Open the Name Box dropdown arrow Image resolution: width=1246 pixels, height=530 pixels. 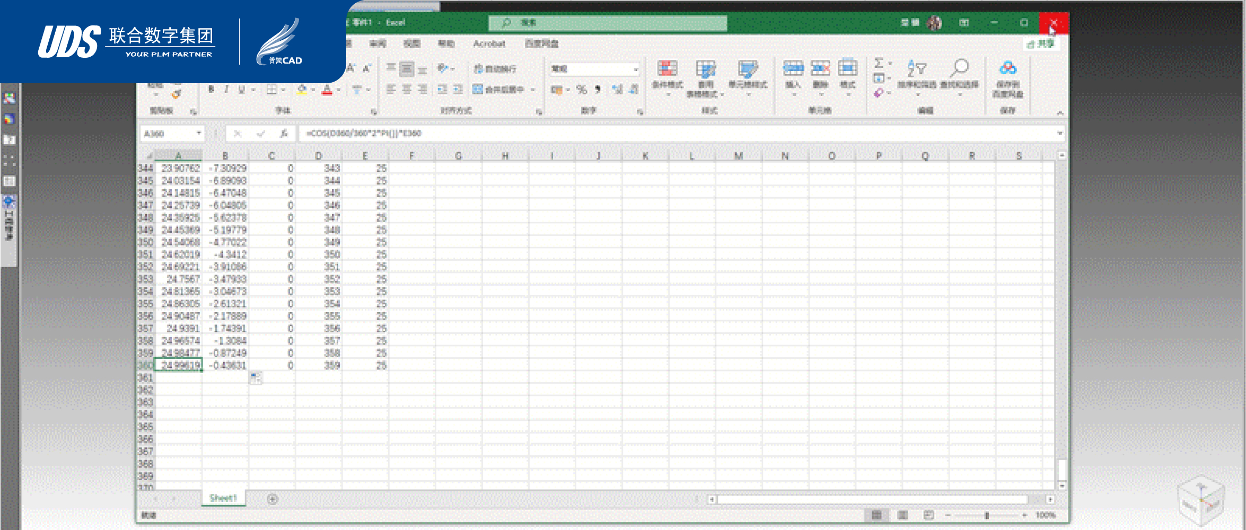(x=199, y=134)
